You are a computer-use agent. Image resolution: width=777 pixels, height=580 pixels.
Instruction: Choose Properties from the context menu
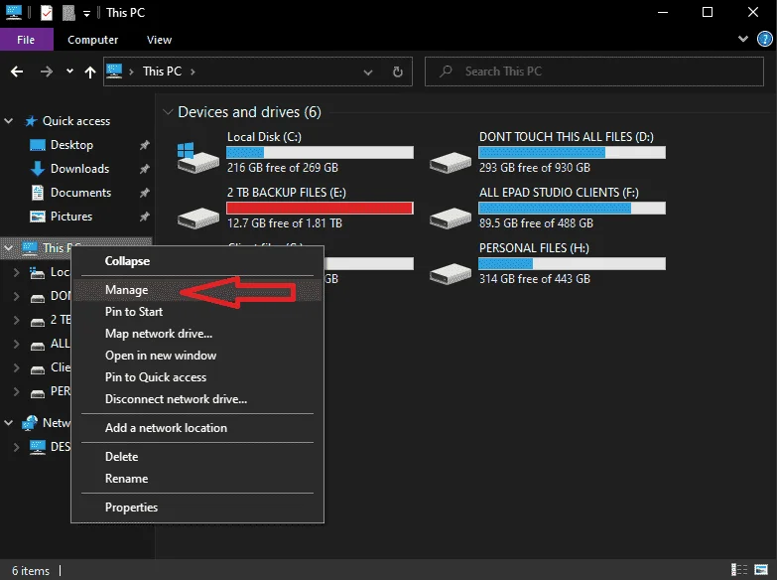pos(197,507)
